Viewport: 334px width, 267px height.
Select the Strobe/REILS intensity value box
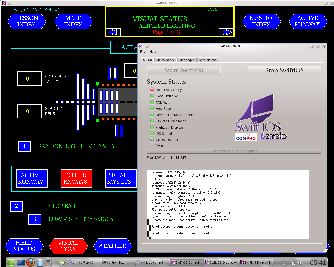pos(30,111)
